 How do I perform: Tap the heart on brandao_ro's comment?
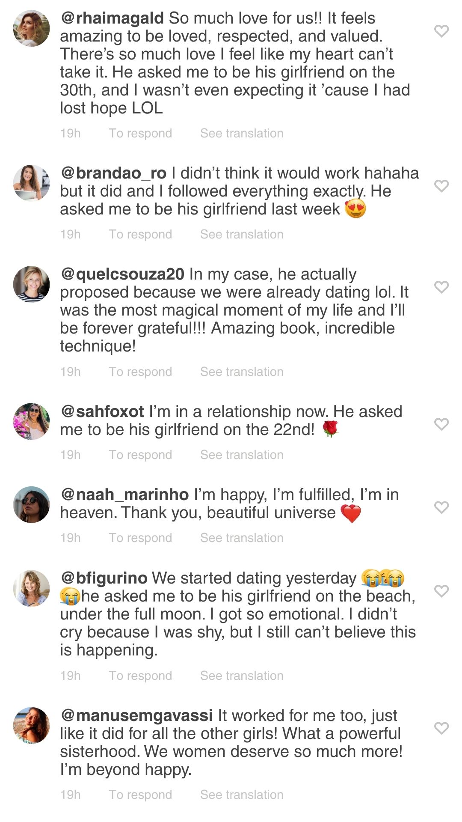tap(441, 186)
